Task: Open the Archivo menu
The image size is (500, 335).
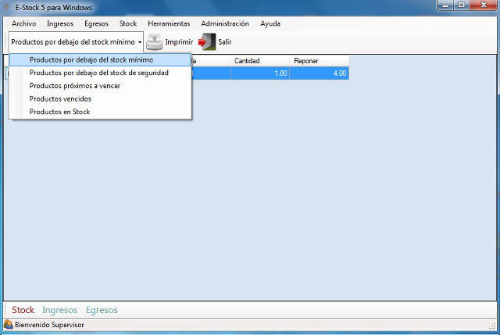Action: point(24,23)
